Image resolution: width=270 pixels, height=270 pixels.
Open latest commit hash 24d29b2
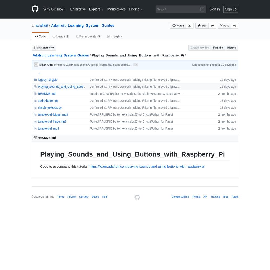[x=215, y=65]
